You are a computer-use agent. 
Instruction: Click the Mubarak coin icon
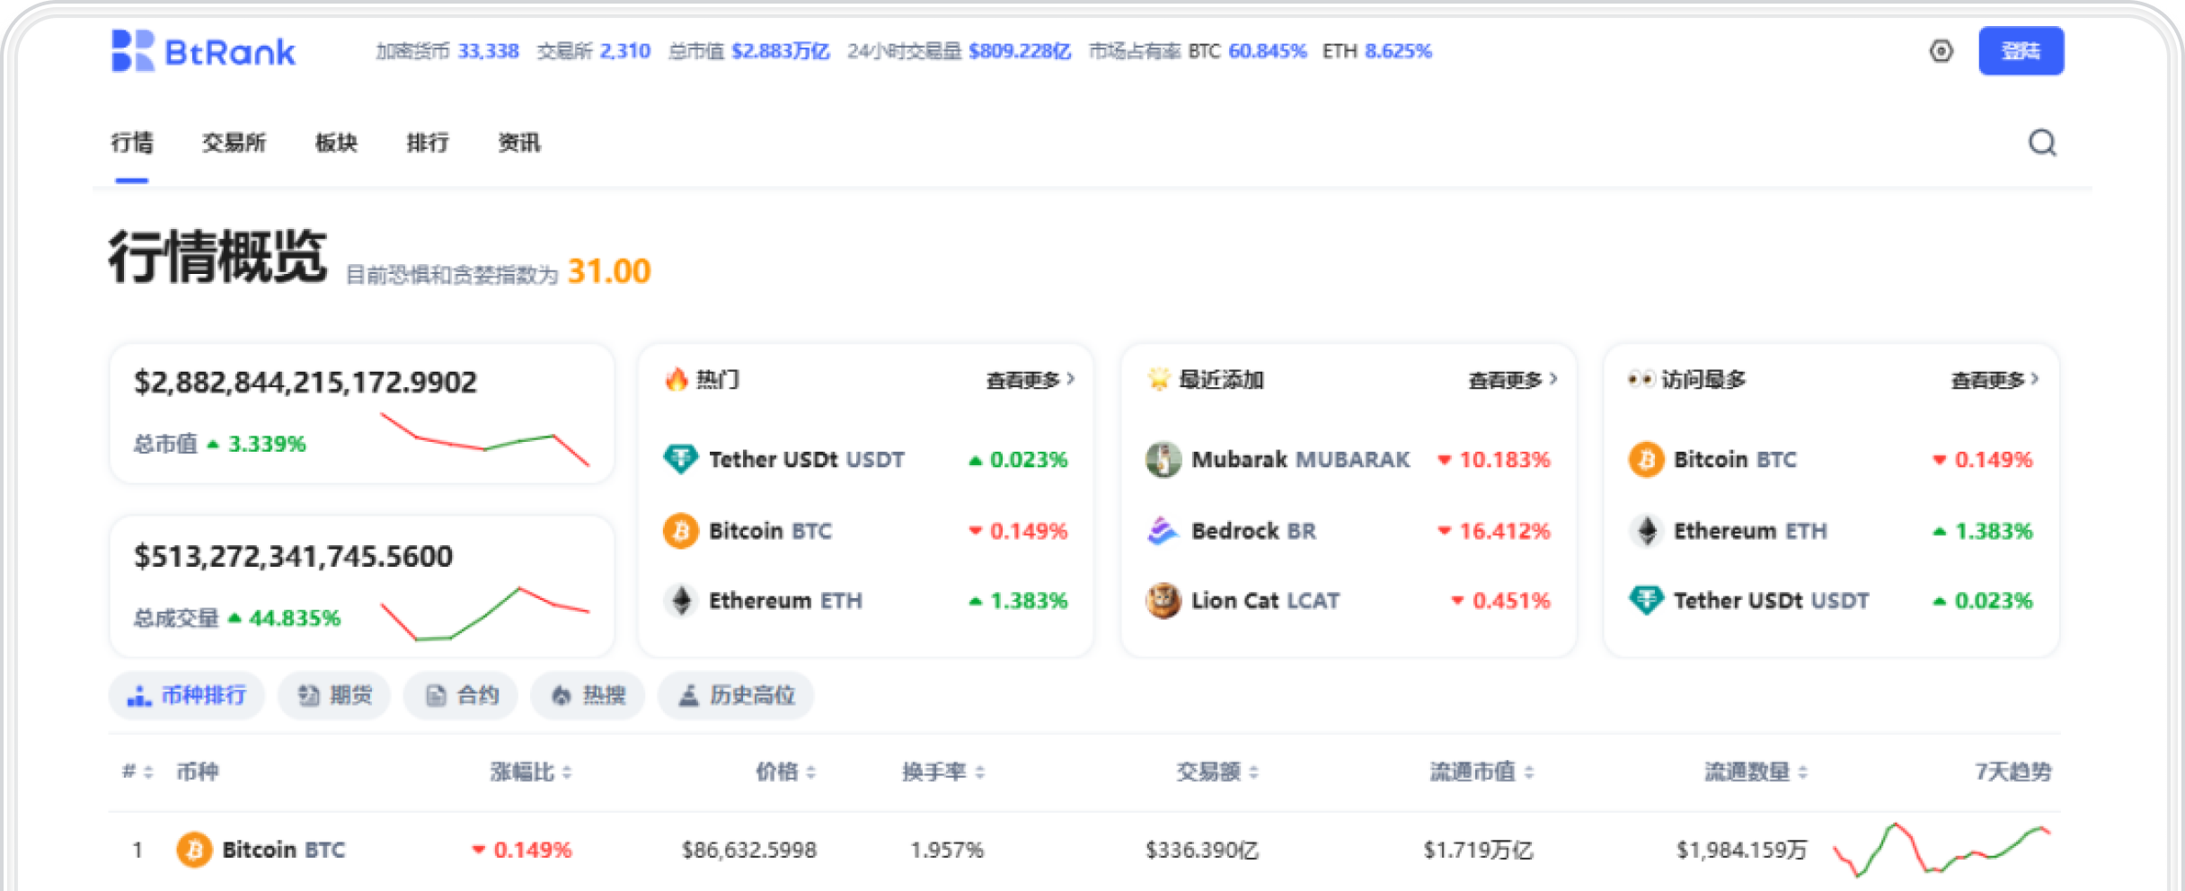point(1163,459)
